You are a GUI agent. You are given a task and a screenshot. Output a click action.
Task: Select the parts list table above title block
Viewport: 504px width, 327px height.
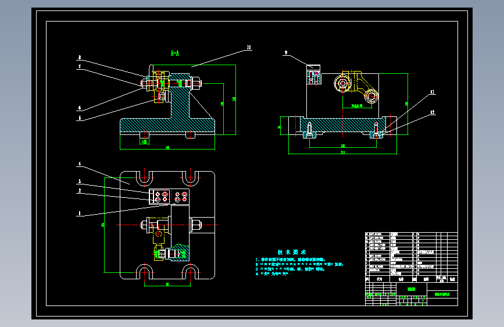pyautogui.click(x=412, y=254)
